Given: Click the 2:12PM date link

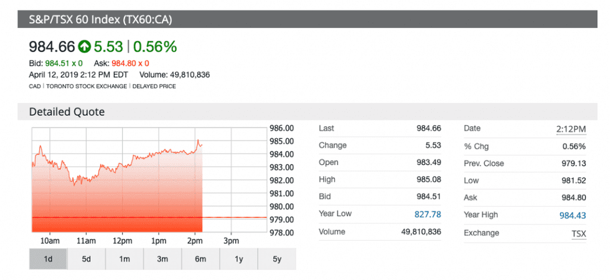Looking at the screenshot, I should [x=571, y=129].
